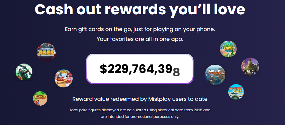Select "Your favorites are all in one app" text

pyautogui.click(x=140, y=39)
